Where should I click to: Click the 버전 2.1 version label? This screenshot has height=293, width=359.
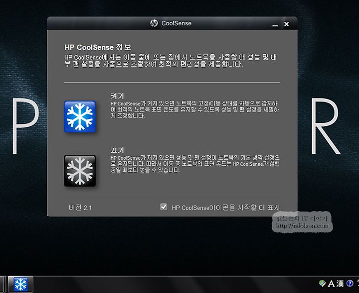[x=80, y=207]
